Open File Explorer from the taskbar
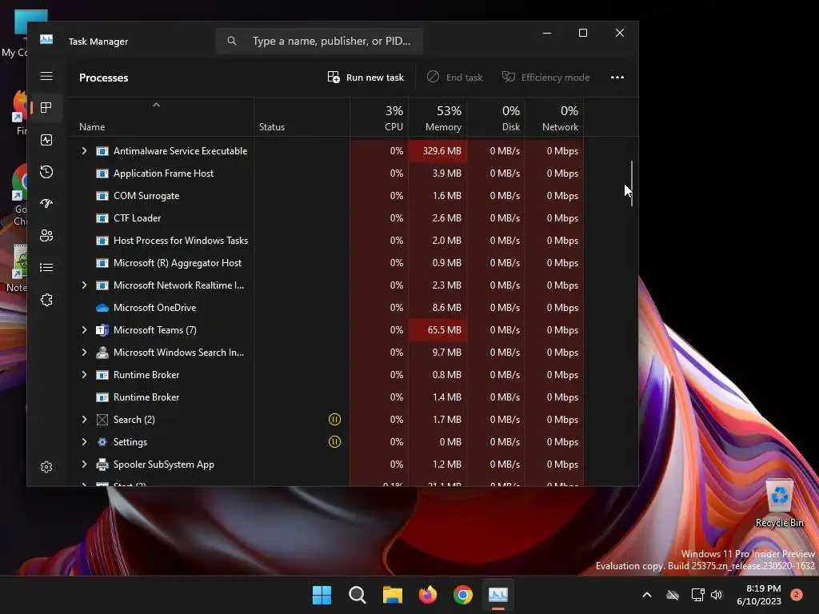Image resolution: width=819 pixels, height=614 pixels. tap(392, 595)
